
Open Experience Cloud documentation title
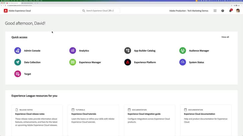click(x=200, y=114)
